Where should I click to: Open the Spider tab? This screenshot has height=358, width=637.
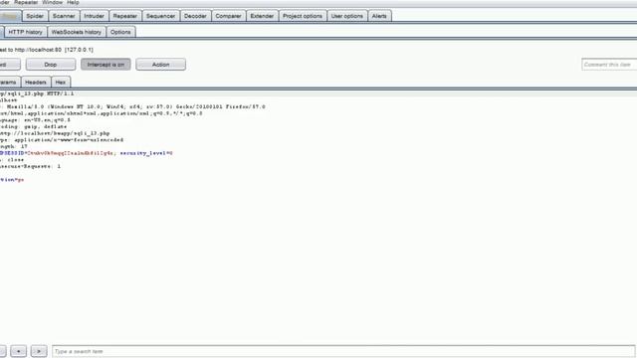[35, 16]
